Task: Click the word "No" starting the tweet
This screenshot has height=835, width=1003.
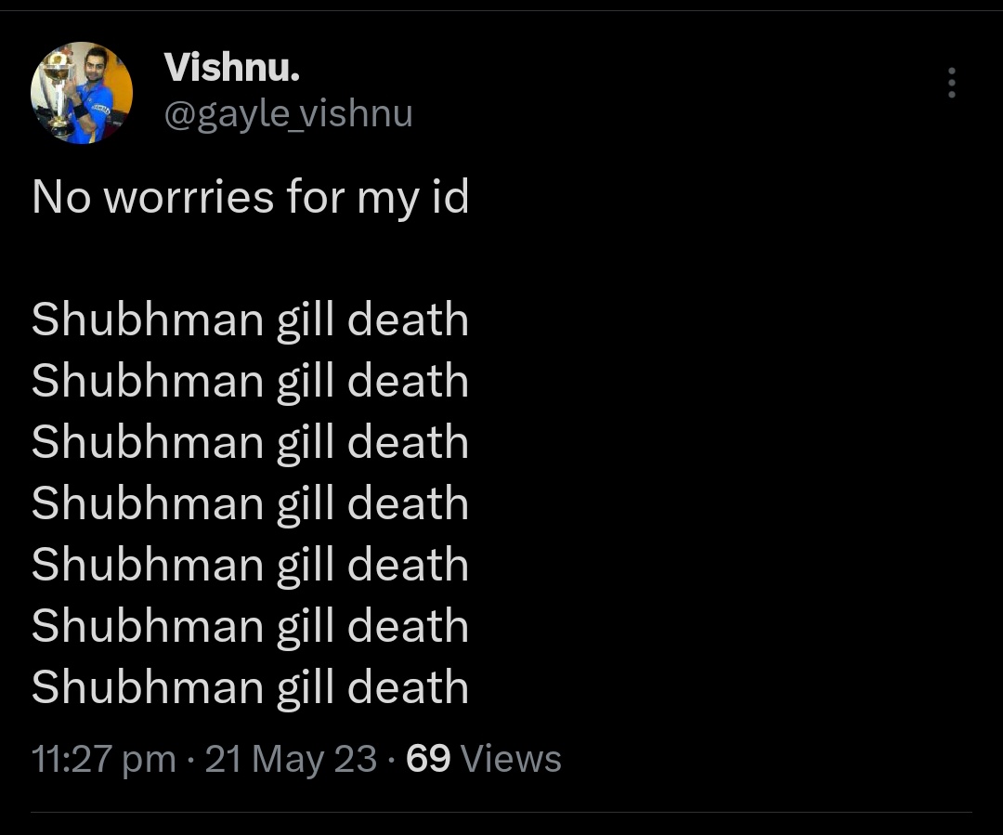Action: coord(61,198)
